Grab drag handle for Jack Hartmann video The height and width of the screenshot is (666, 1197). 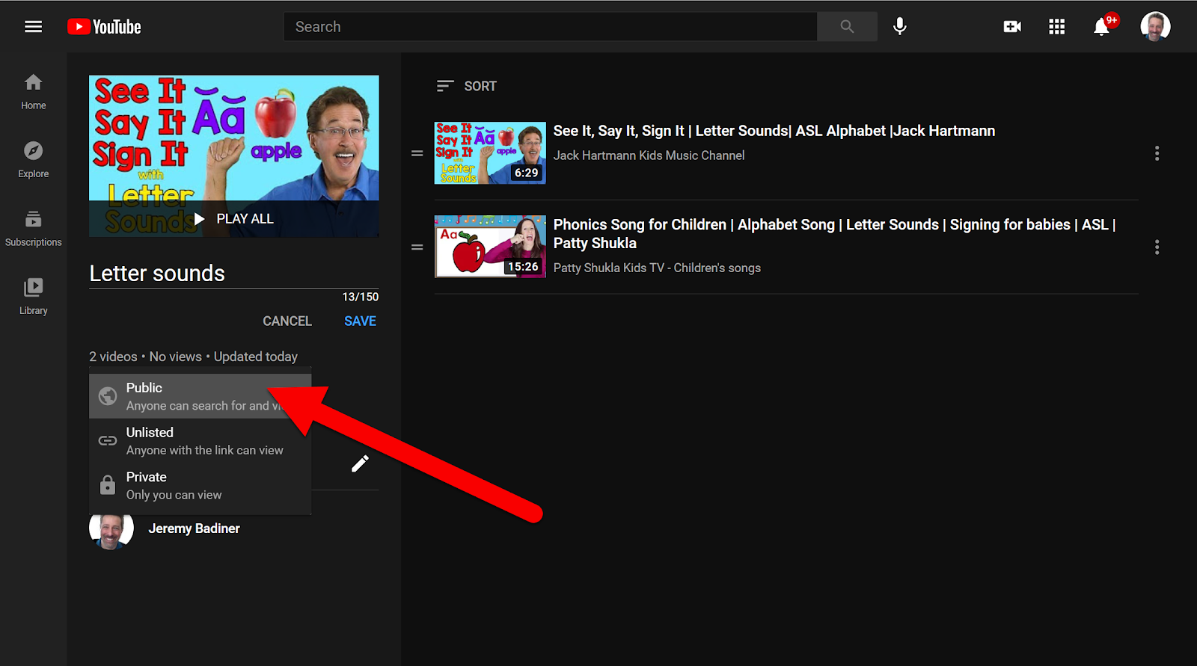click(x=417, y=153)
